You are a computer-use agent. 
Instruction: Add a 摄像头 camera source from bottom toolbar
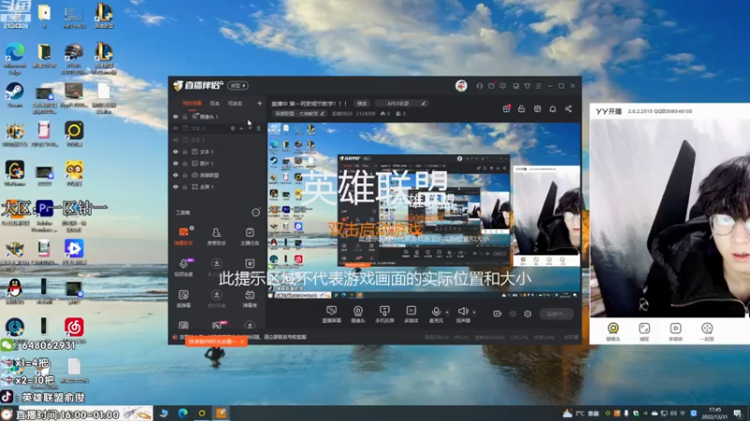[x=358, y=314]
